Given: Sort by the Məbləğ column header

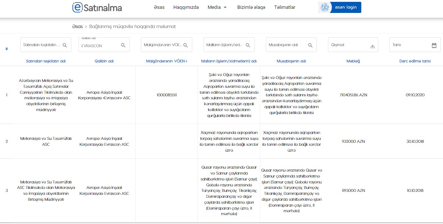Looking at the screenshot, I should pos(353,61).
